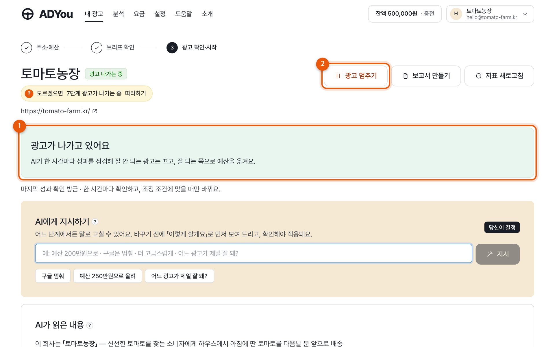Click the 광고 멈추기 pause button
The width and height of the screenshot is (555, 347).
356,76
